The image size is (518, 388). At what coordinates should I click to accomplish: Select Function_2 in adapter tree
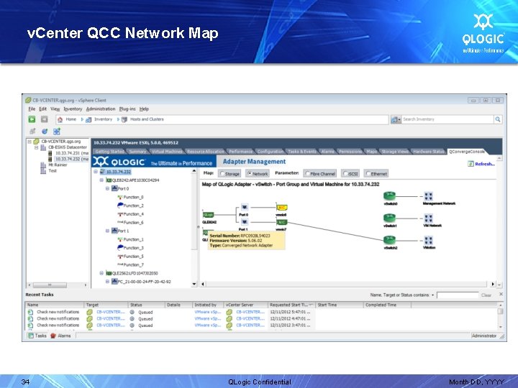coord(134,205)
